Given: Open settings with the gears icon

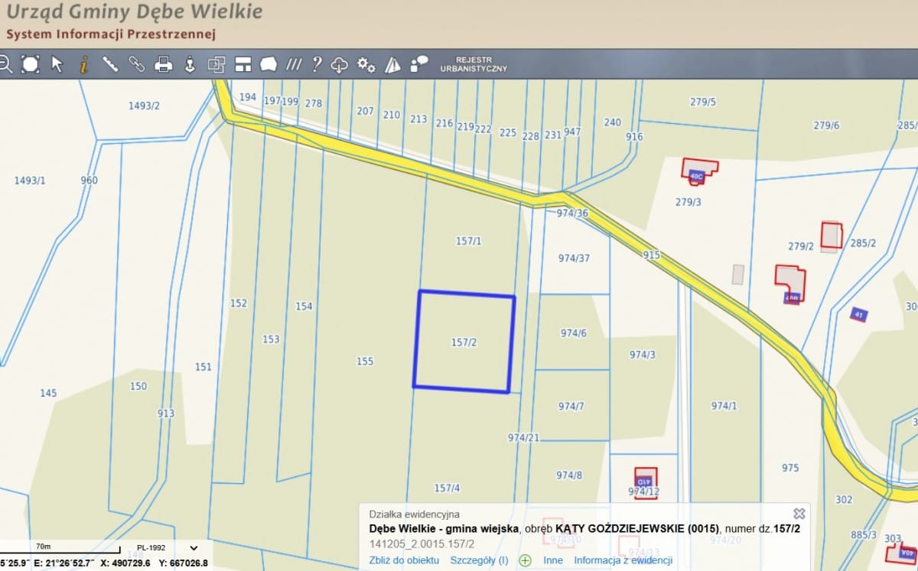Looking at the screenshot, I should pos(366,65).
